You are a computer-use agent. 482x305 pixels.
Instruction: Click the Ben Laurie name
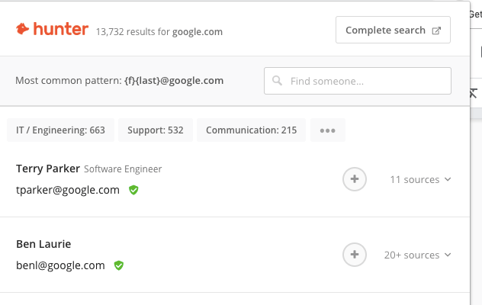click(43, 244)
